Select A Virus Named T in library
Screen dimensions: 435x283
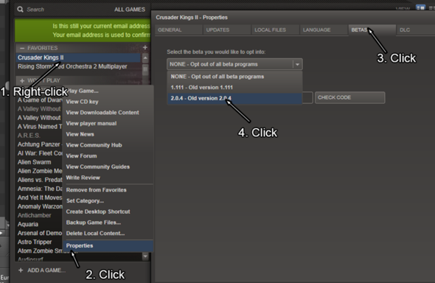click(x=40, y=127)
